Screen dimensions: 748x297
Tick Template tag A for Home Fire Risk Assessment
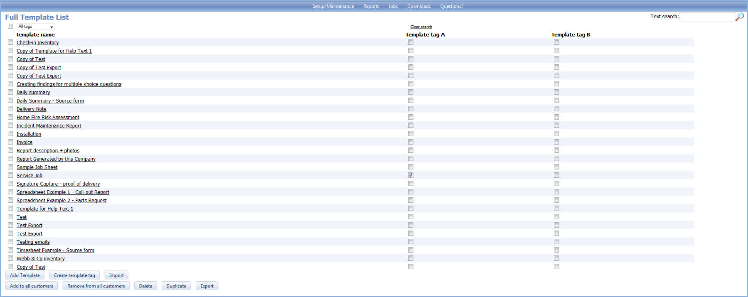click(411, 117)
